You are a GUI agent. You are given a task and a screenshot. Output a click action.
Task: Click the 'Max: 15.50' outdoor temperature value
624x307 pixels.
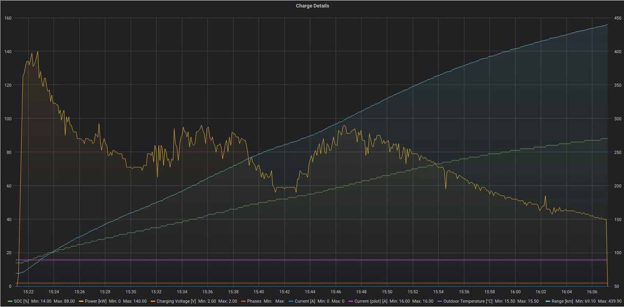coord(528,301)
